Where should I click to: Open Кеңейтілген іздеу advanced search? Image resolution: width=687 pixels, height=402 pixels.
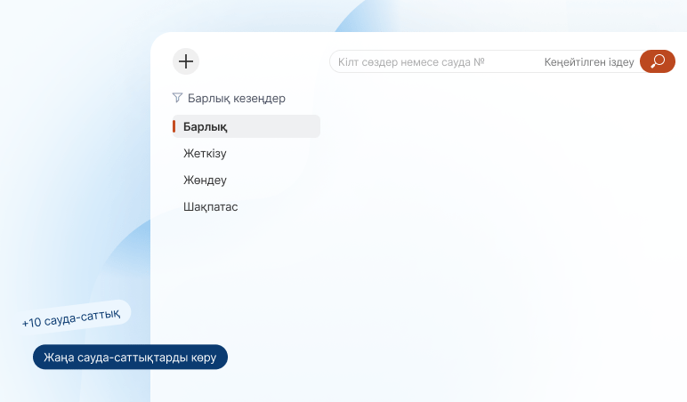point(588,62)
